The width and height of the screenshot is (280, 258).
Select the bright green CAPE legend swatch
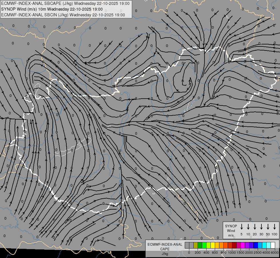coord(204,245)
